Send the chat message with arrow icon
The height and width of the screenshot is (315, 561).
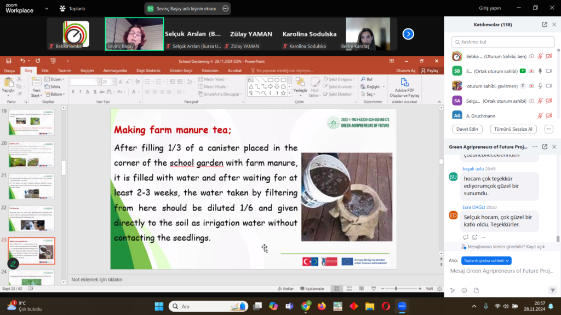coord(552,290)
